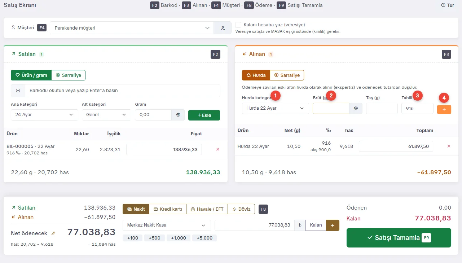462x263 pixels.
Task: Remove the BIL-000005 sold item row
Action: tap(217, 149)
